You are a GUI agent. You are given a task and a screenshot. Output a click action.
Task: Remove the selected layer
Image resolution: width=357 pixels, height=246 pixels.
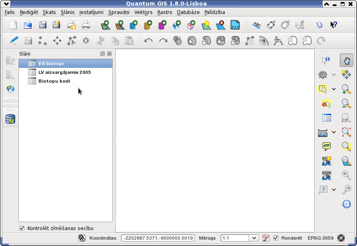221,24
